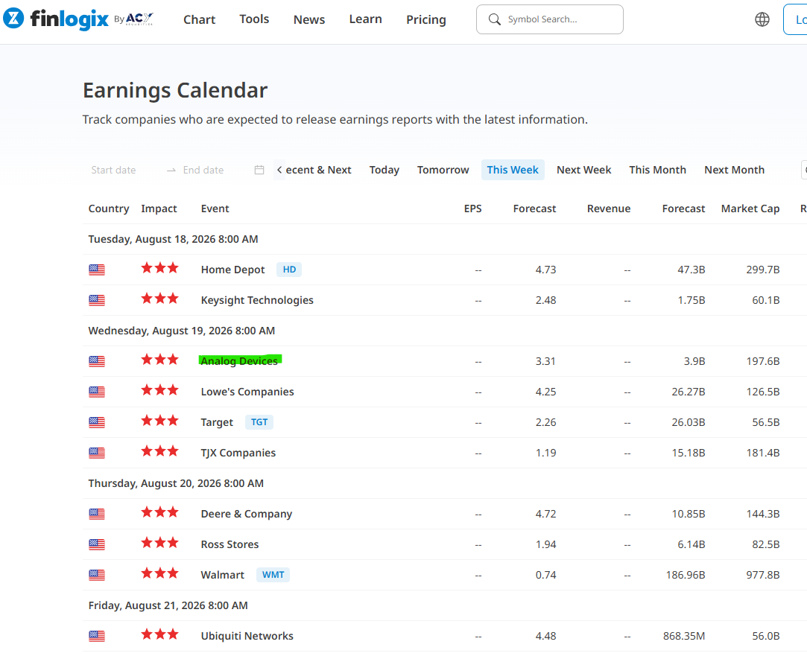Click the US flag beside Home Depot
The image size is (807, 659).
97,270
